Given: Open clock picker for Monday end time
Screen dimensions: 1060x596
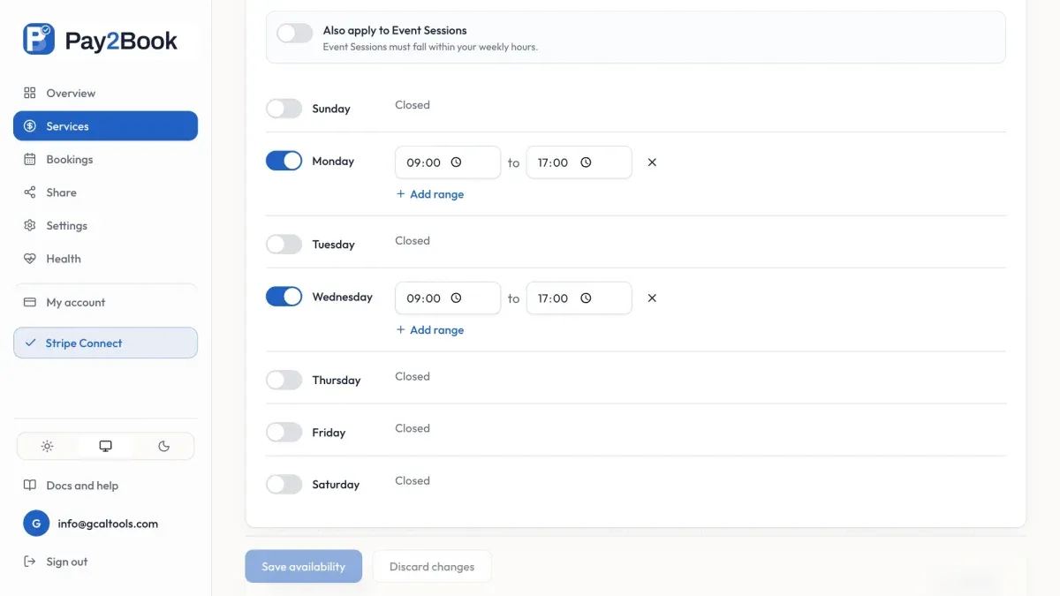Looking at the screenshot, I should point(586,162).
